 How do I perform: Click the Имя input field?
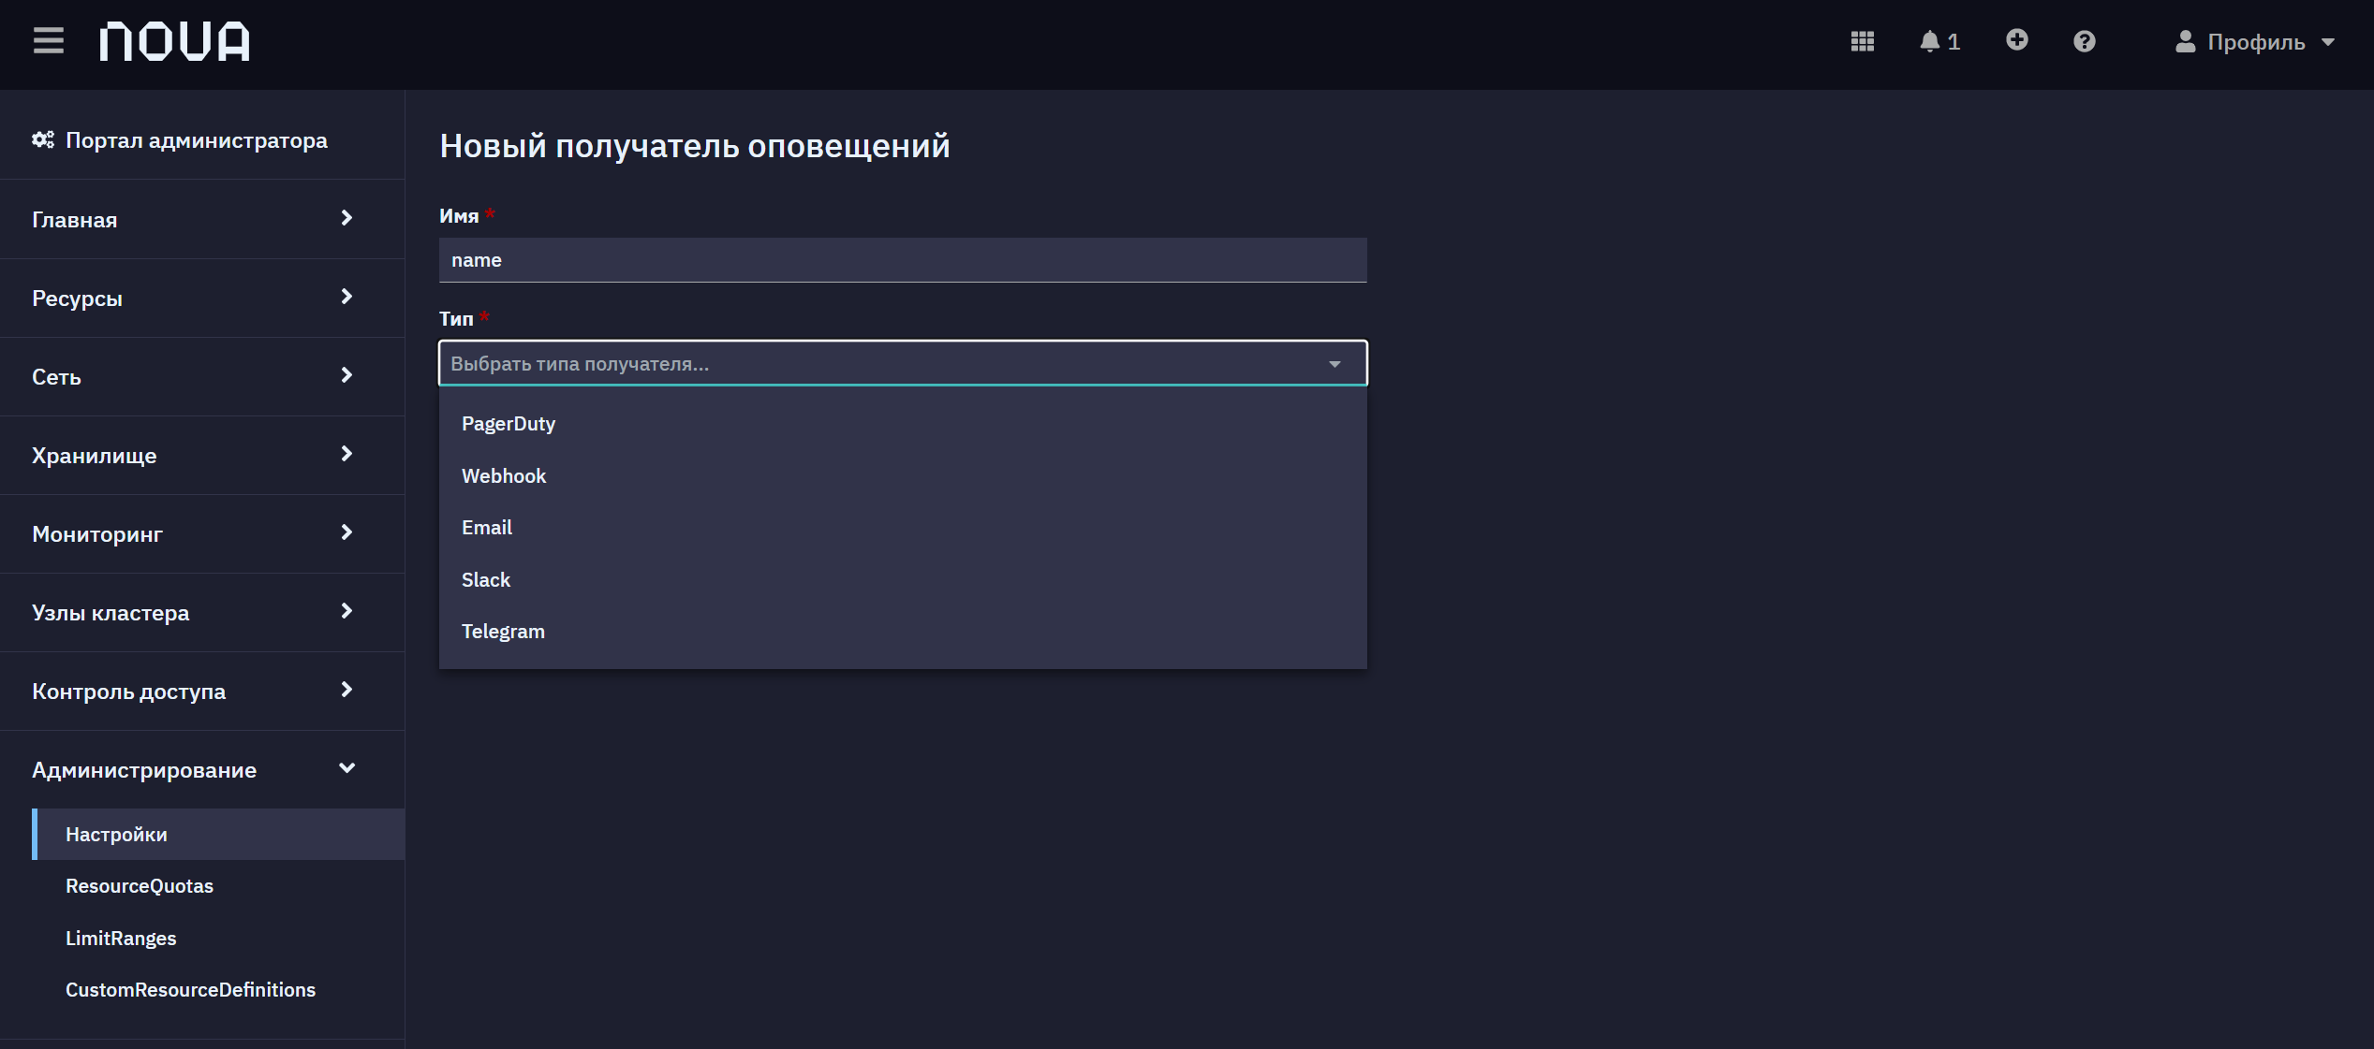[903, 259]
